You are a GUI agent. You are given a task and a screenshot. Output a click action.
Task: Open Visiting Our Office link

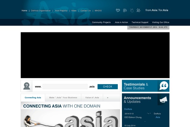[161, 22]
